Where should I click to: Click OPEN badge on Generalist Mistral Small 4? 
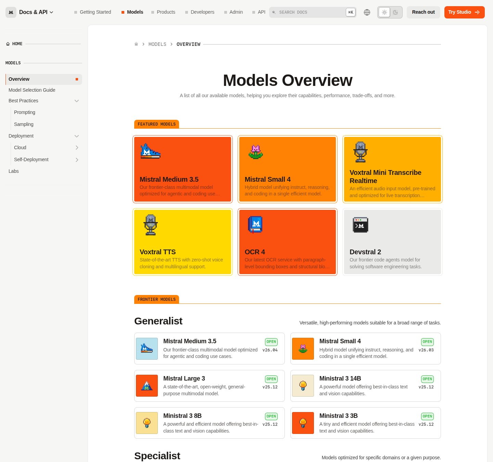(427, 342)
